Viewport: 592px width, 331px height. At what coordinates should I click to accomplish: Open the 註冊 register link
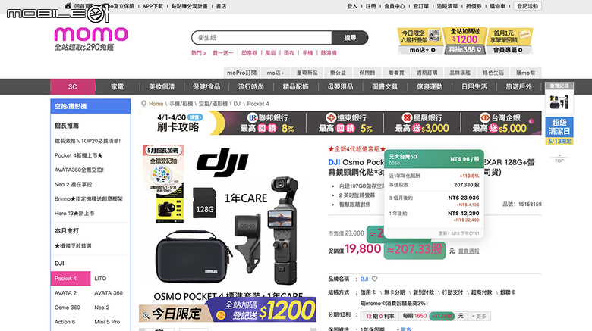click(x=370, y=6)
